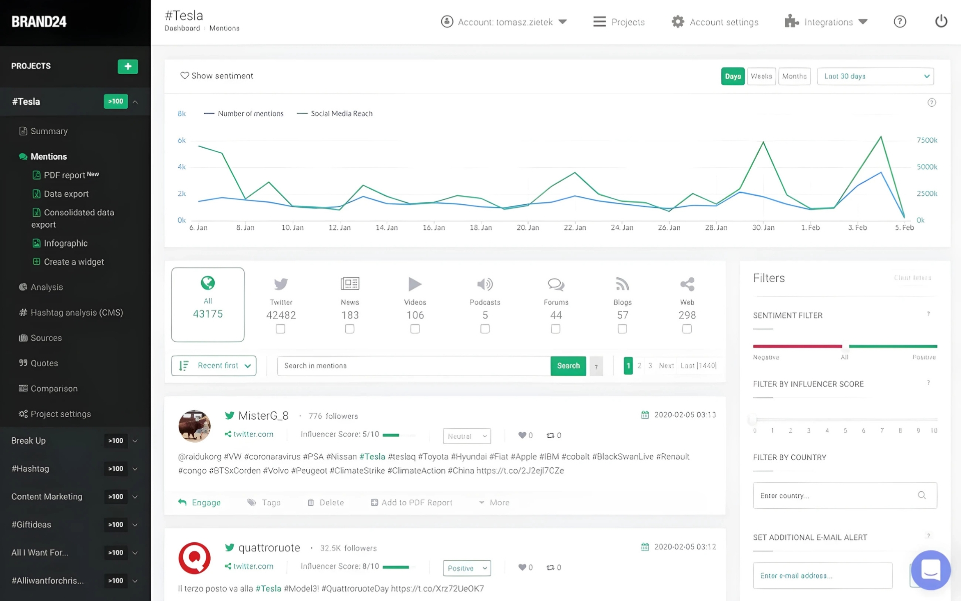The width and height of the screenshot is (961, 601).
Task: Click the influencer score slider handle
Action: [x=752, y=419]
